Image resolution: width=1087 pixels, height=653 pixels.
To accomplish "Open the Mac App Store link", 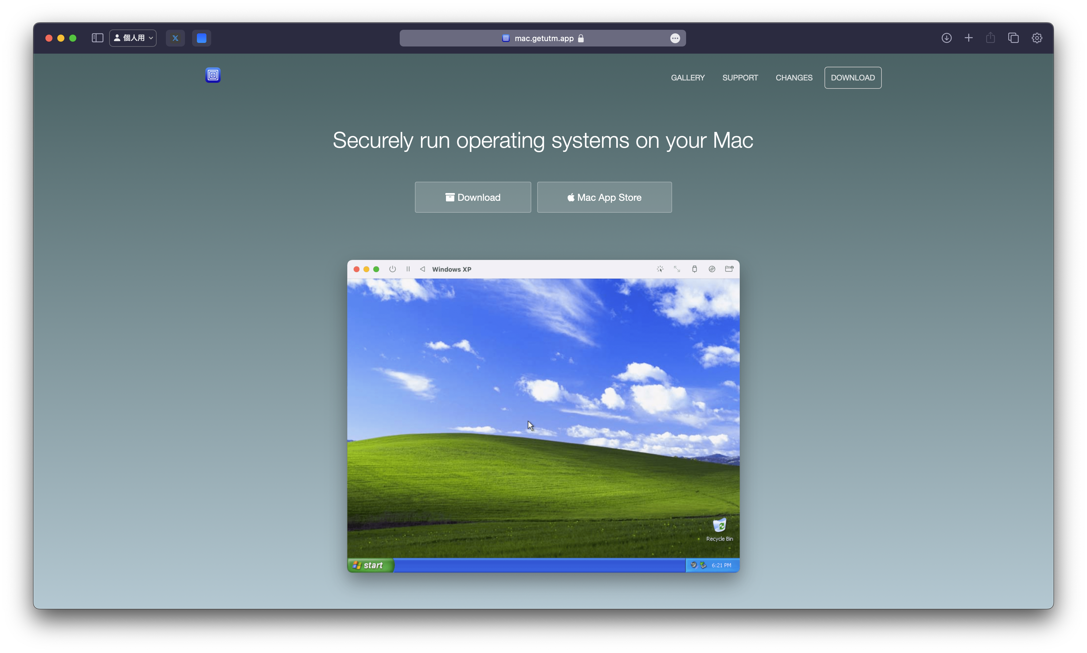I will coord(604,198).
